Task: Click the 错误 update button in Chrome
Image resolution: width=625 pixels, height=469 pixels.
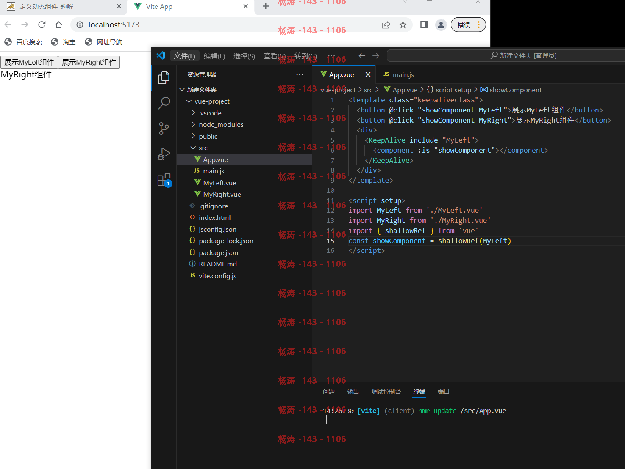Action: [468, 25]
